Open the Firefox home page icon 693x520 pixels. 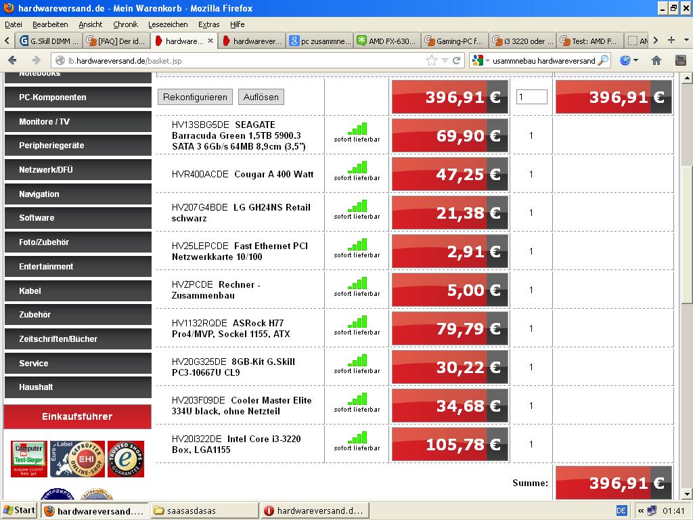coord(656,60)
